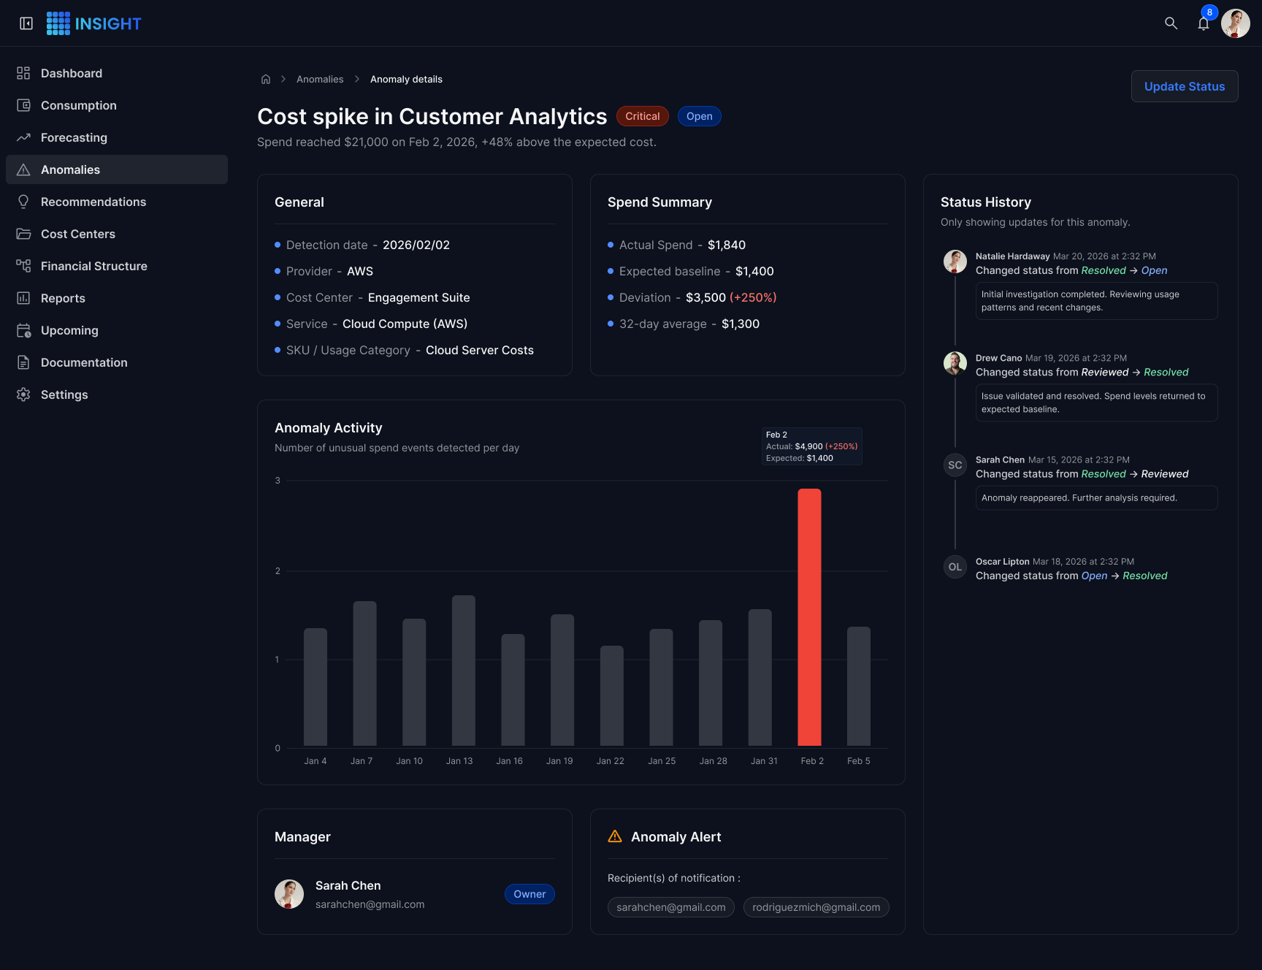Click the Owner badge for Sarah Chen

tap(529, 894)
